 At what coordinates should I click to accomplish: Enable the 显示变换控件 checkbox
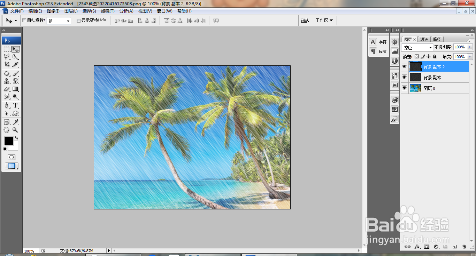(x=78, y=21)
